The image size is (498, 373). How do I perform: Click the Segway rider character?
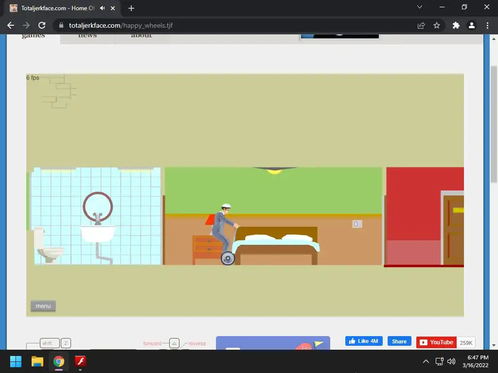[x=225, y=234]
